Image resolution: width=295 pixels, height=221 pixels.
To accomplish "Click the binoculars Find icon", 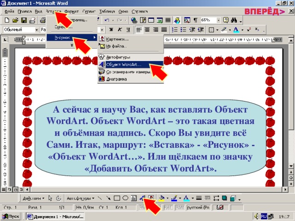I will click(234, 20).
